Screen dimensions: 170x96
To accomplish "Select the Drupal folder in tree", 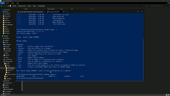I will pos(8,66).
